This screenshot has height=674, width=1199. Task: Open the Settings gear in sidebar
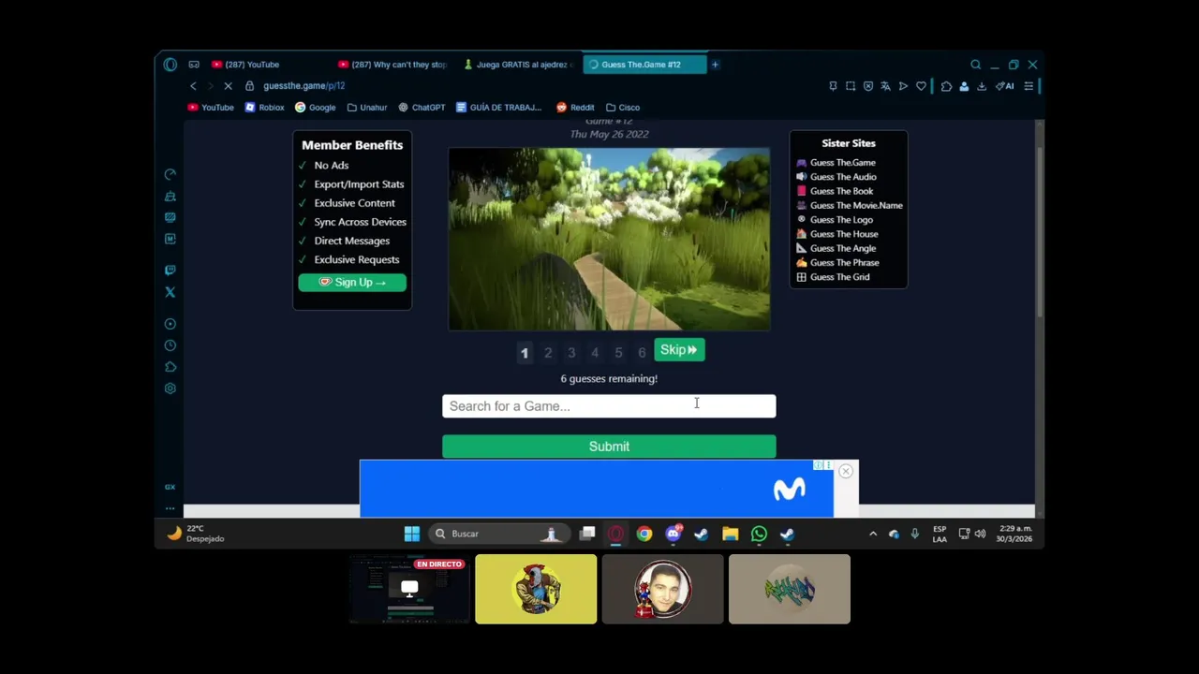(170, 388)
